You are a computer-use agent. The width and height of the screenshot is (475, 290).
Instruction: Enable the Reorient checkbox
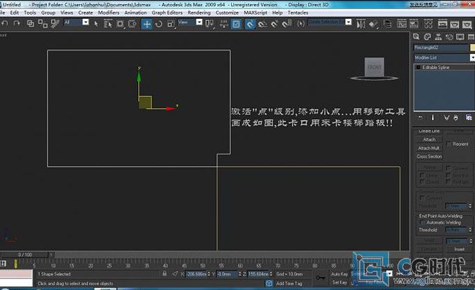[448, 144]
